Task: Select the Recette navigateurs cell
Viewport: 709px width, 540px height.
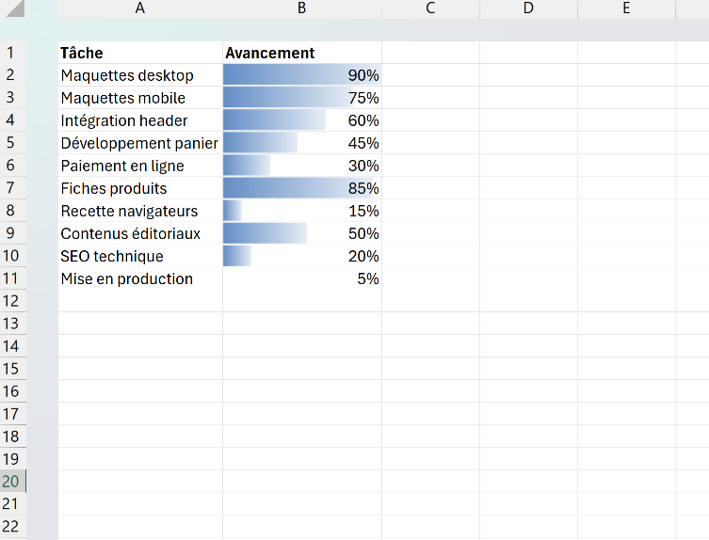Action: (x=140, y=211)
